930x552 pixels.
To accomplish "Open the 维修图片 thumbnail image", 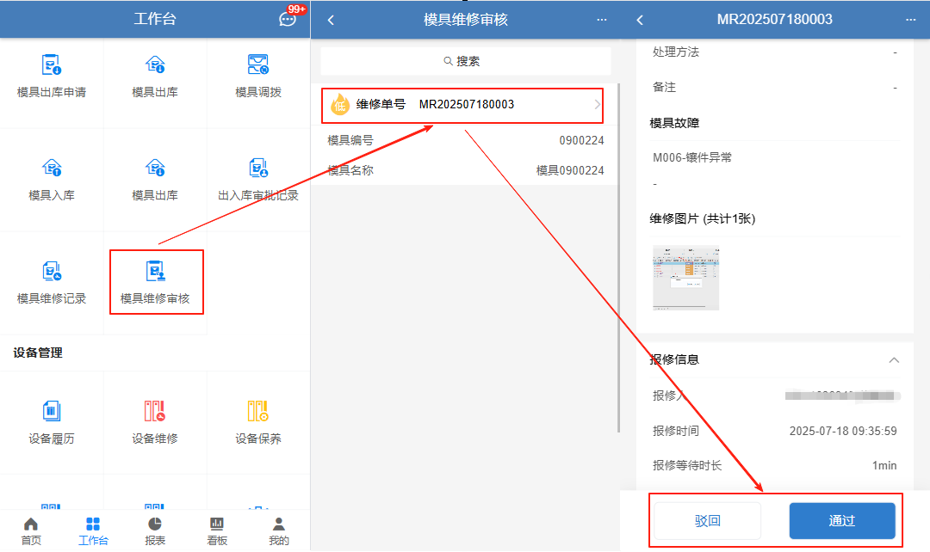I will (685, 277).
